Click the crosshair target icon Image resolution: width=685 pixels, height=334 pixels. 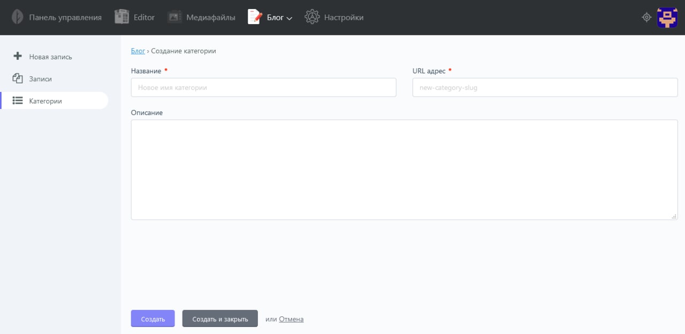click(646, 17)
